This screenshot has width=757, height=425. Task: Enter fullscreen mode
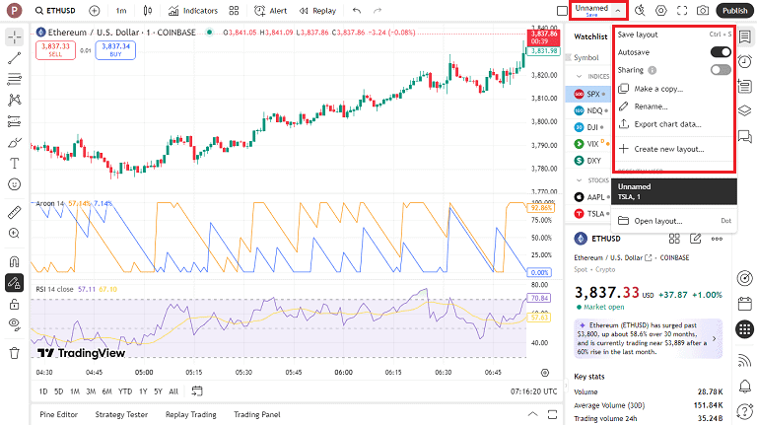[x=682, y=11]
